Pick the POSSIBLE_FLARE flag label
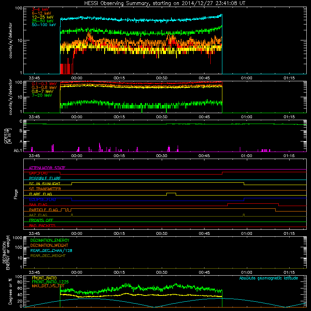Viewport: 311px width, 311px height. 45,178
